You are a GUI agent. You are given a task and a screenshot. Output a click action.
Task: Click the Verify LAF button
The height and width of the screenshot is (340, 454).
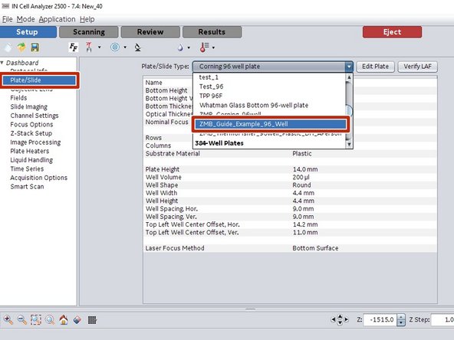(417, 67)
